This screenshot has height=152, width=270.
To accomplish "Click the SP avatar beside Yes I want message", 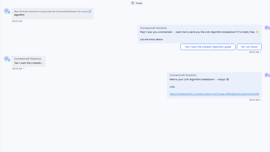I will coord(7,59).
